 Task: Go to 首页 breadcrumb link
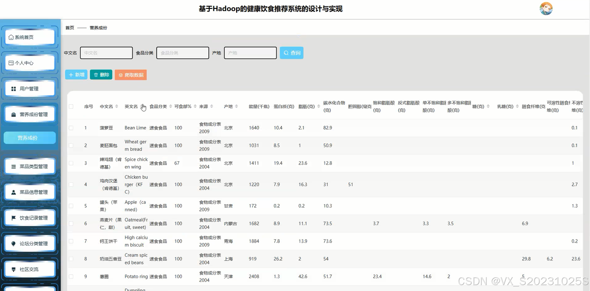pos(70,28)
